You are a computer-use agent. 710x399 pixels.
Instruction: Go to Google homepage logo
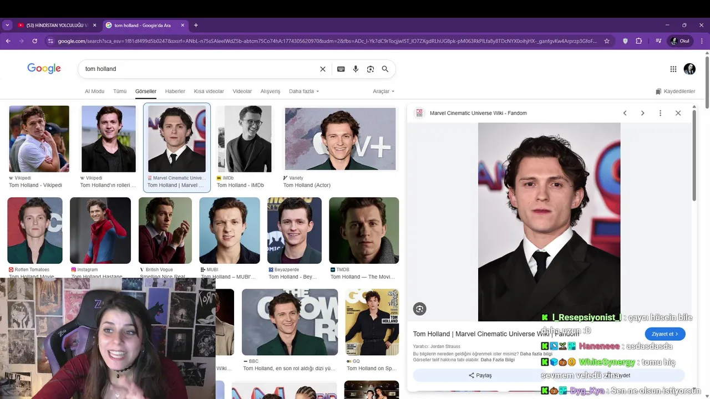click(x=44, y=69)
